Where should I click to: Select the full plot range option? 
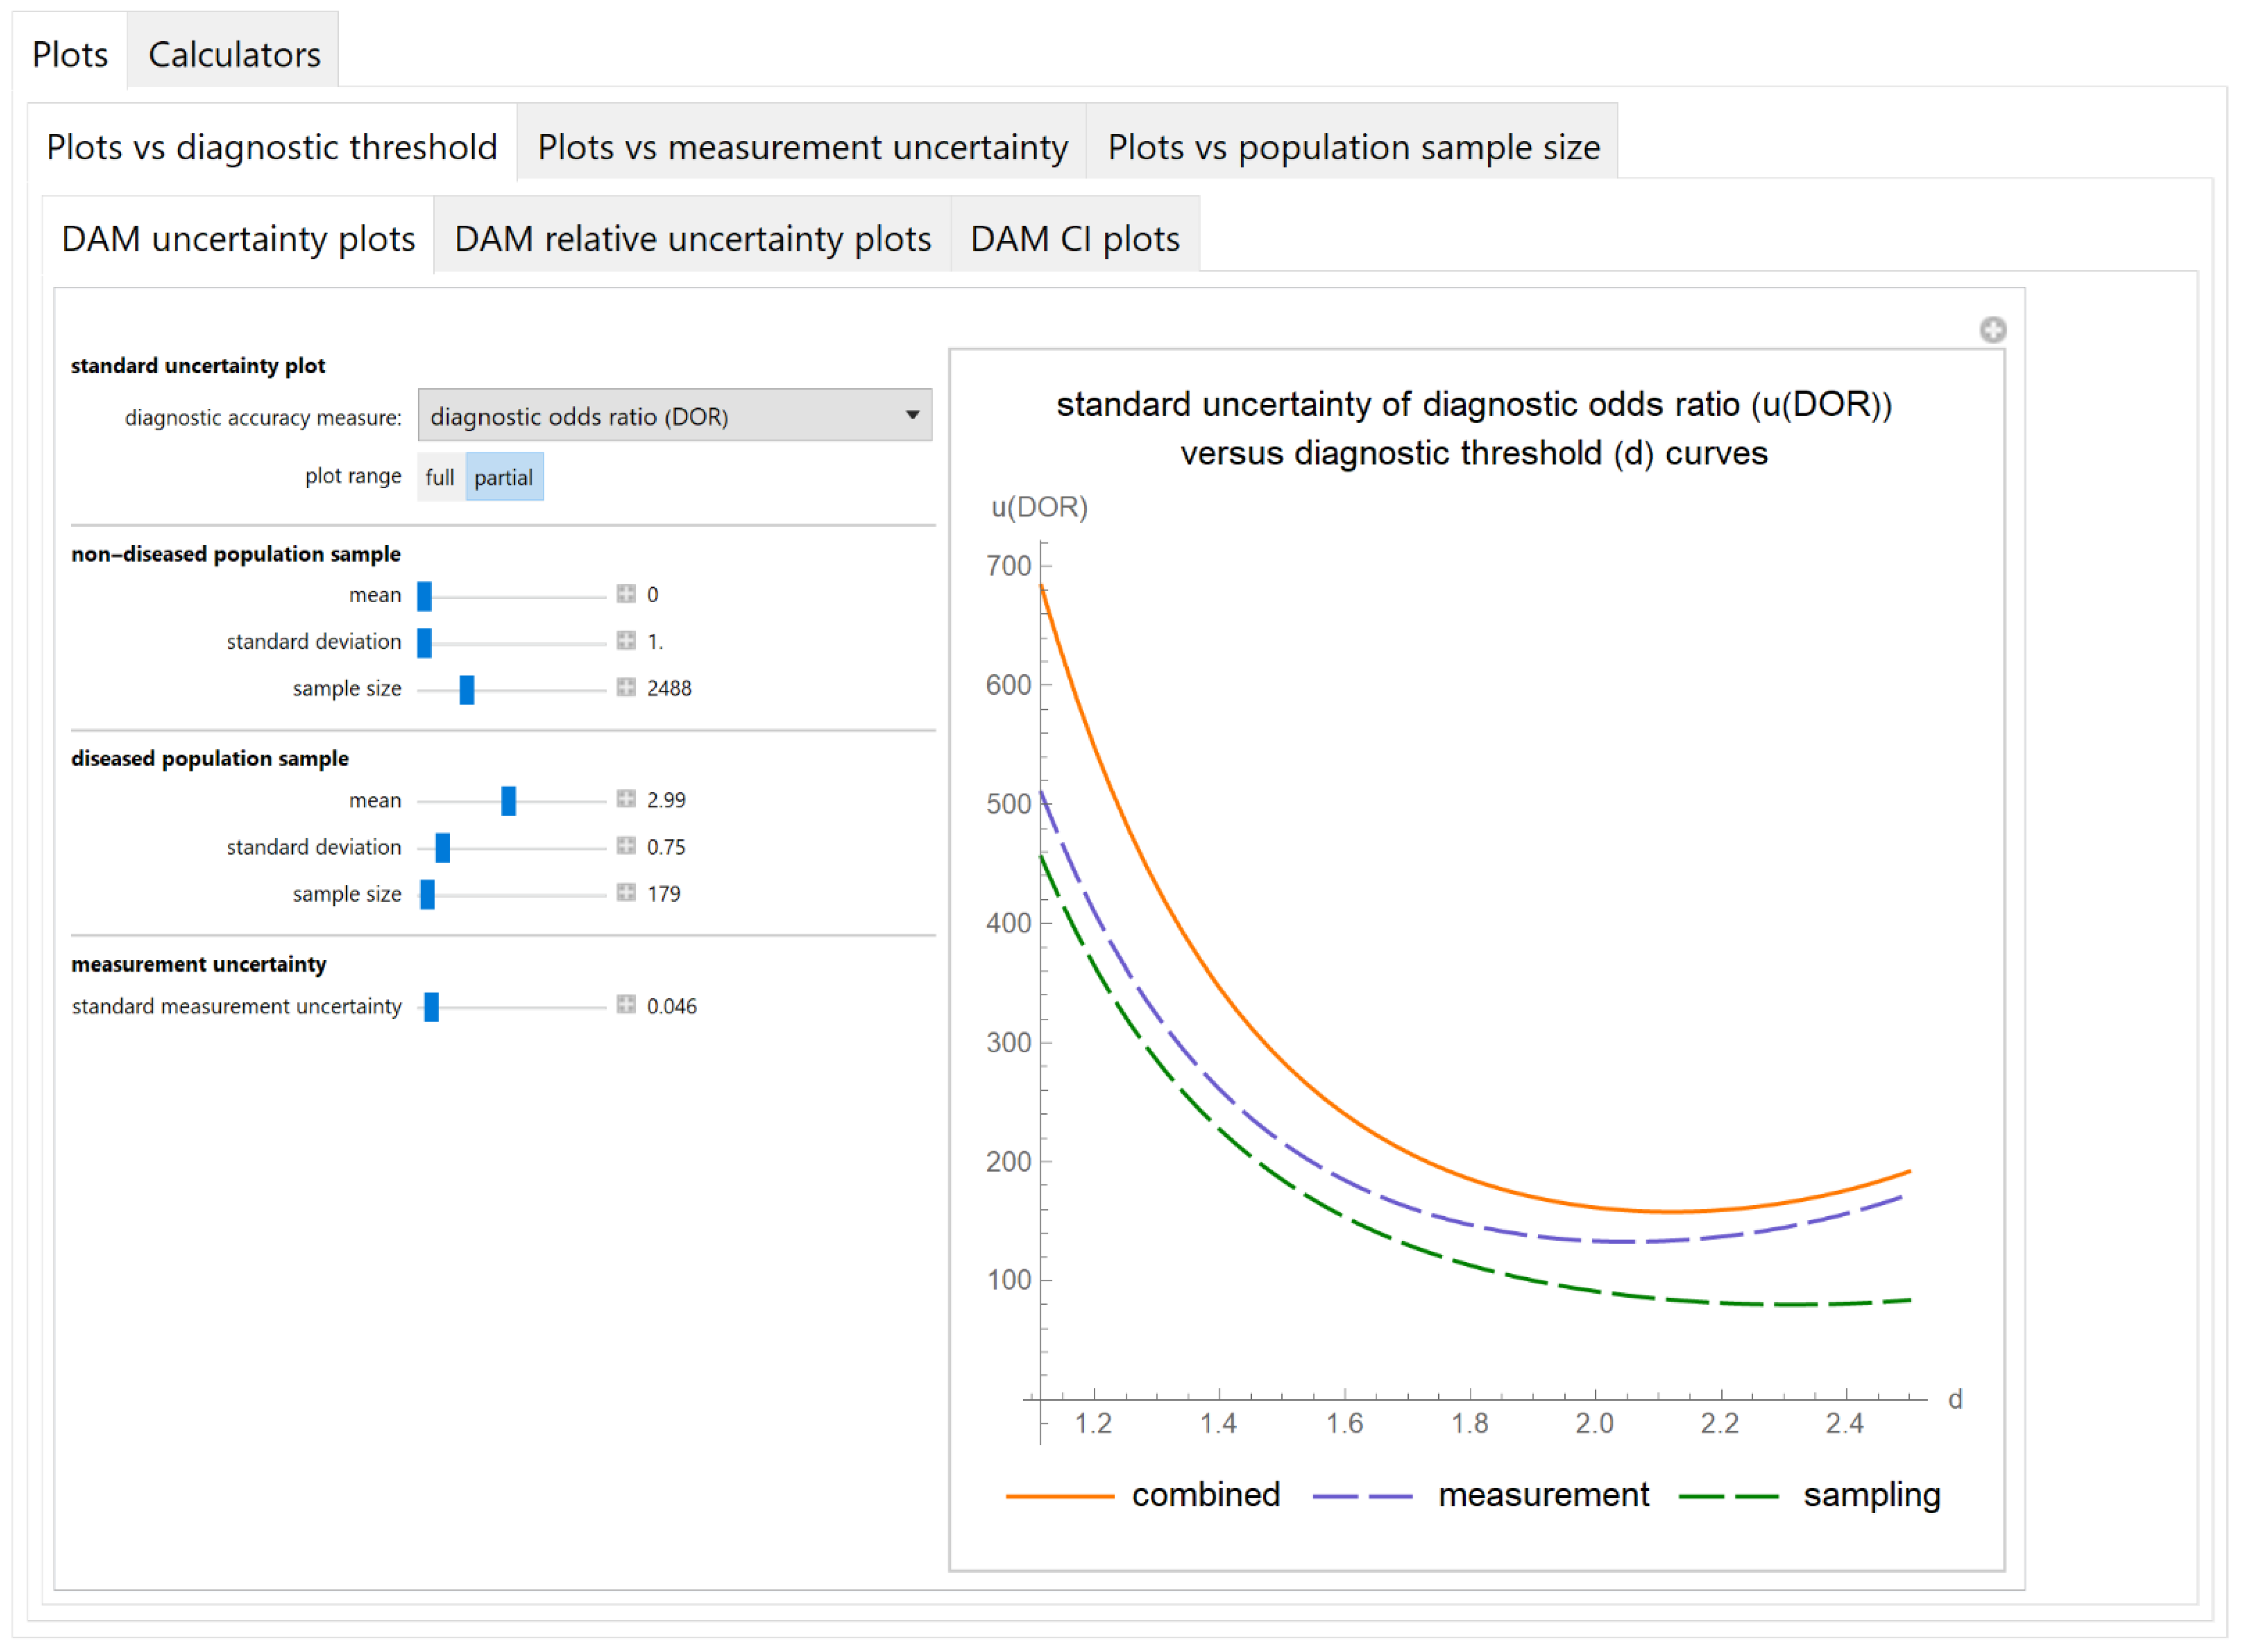click(439, 477)
